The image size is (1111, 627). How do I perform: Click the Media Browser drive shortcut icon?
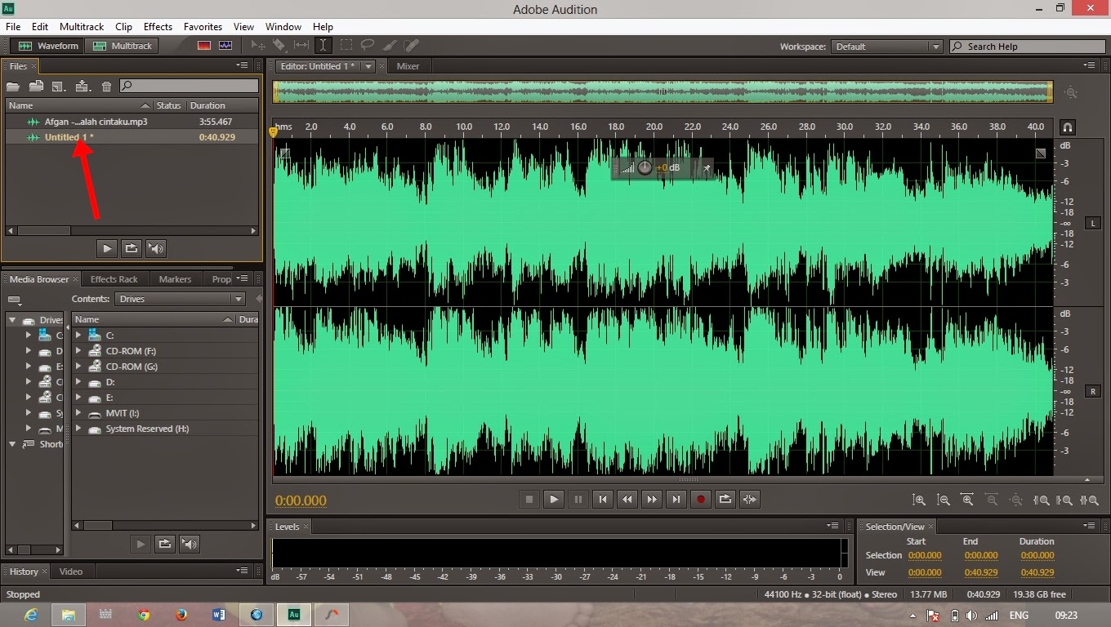pyautogui.click(x=14, y=300)
